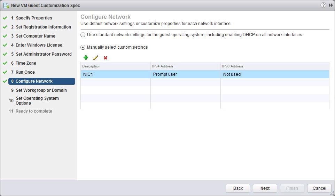Sort by IPv4 Address column header

click(x=186, y=66)
